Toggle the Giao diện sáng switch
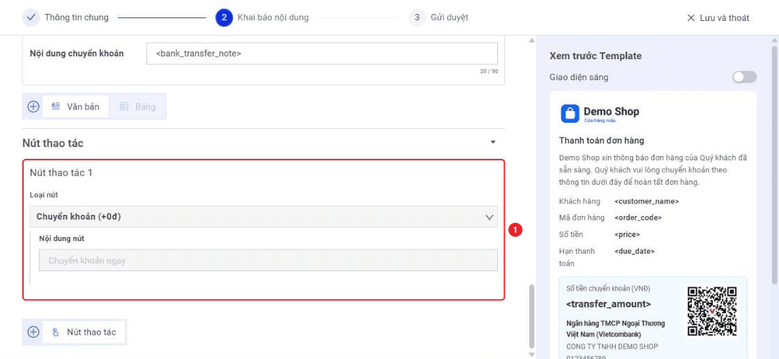 [x=744, y=77]
